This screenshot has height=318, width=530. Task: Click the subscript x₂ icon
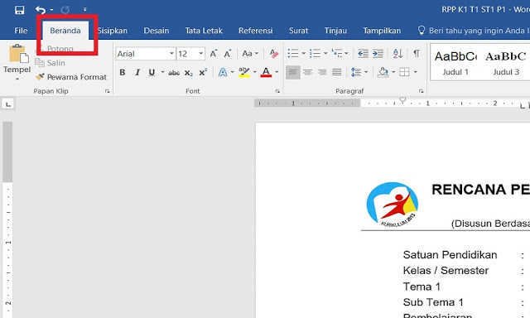pos(189,73)
